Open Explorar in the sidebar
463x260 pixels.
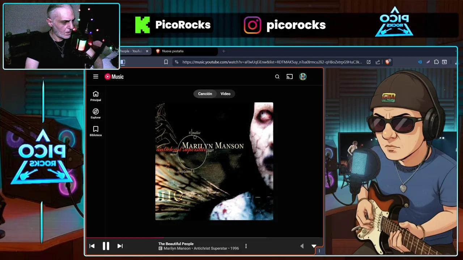tap(95, 114)
